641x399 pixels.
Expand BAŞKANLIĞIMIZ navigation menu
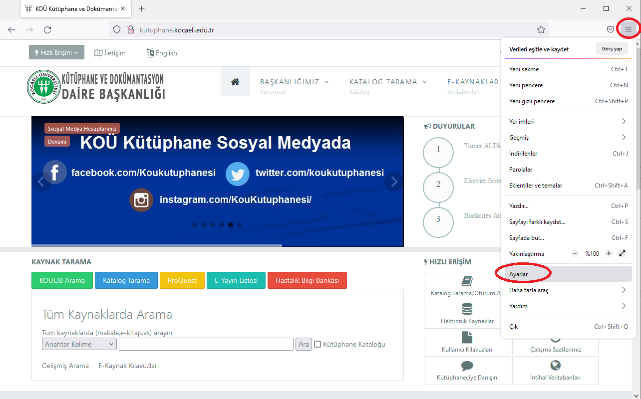point(295,82)
